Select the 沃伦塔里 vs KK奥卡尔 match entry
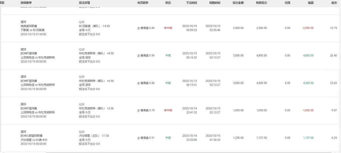The image size is (341, 153). click(34, 140)
